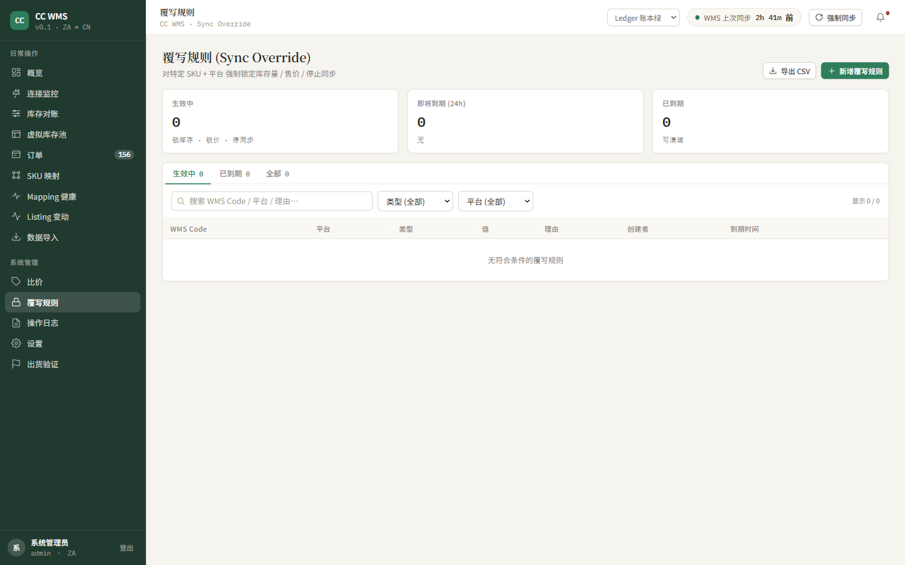Click the WMS Code column header
Image resolution: width=905 pixels, height=565 pixels.
(189, 229)
